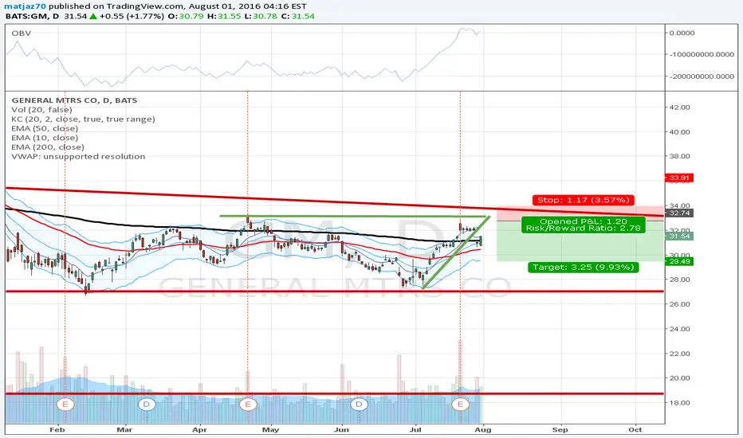Select the L:30.78 low value in the header
The height and width of the screenshot is (438, 743).
(260, 16)
